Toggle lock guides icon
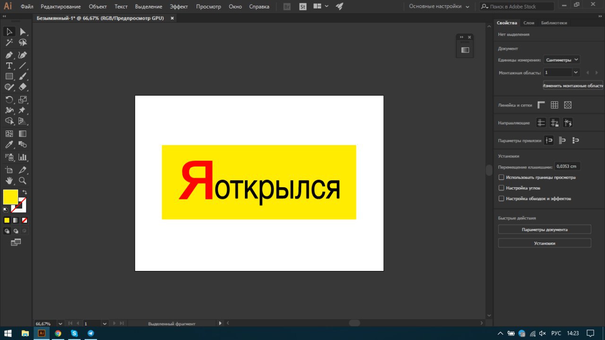Image resolution: width=605 pixels, height=340 pixels. (554, 123)
